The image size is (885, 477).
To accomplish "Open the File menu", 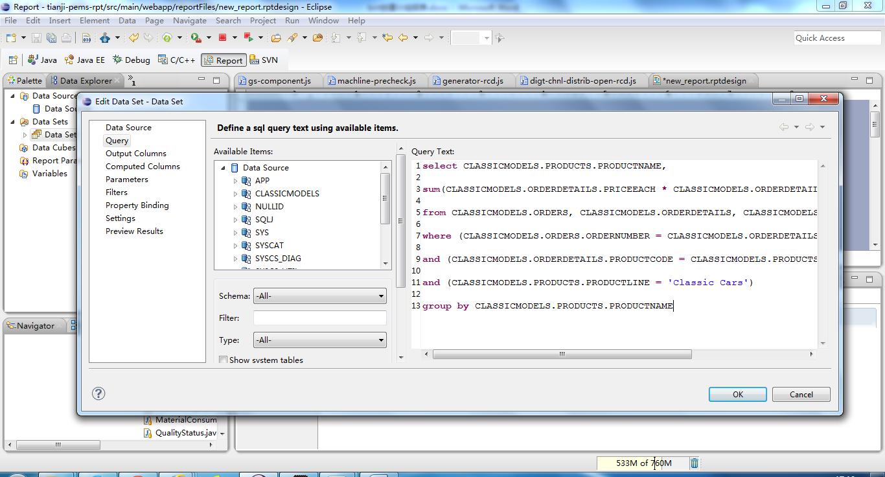I will click(11, 20).
